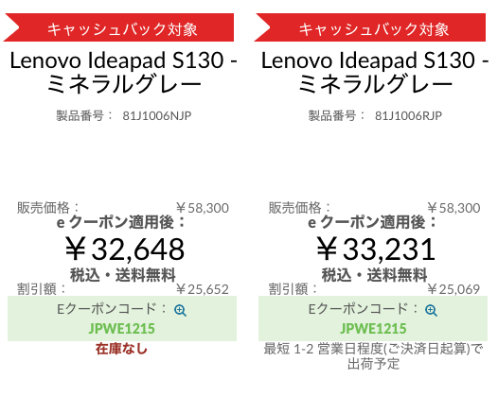The width and height of the screenshot is (498, 396).
Task: Open left Lenovo Ideapad S130 product title
Action: pos(123,72)
